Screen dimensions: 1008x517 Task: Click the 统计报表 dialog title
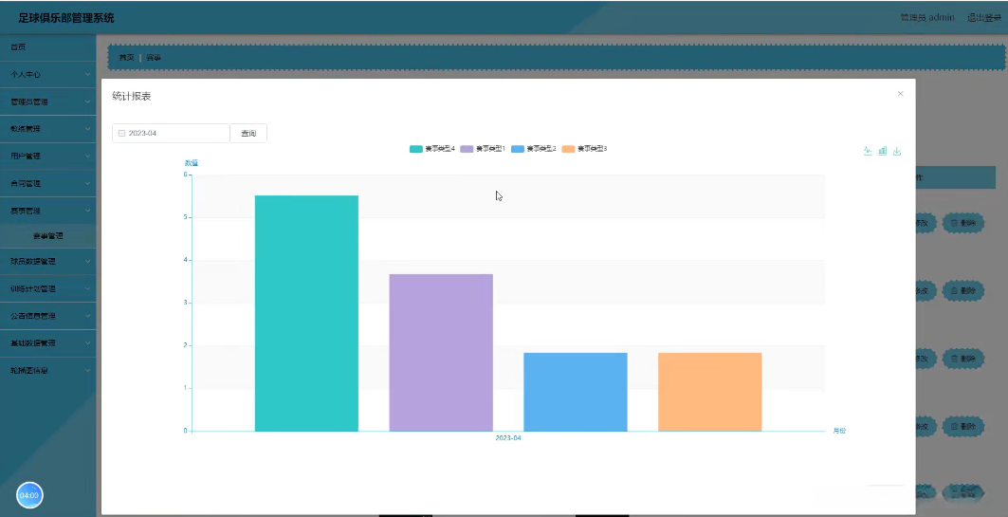pos(132,97)
